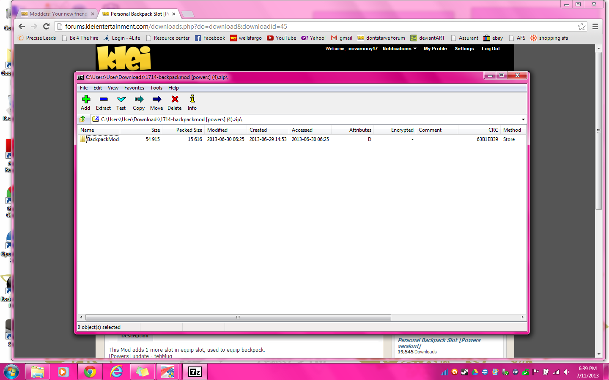609x380 pixels.
Task: Click the horizontal scrollbar in file list
Action: [238, 317]
